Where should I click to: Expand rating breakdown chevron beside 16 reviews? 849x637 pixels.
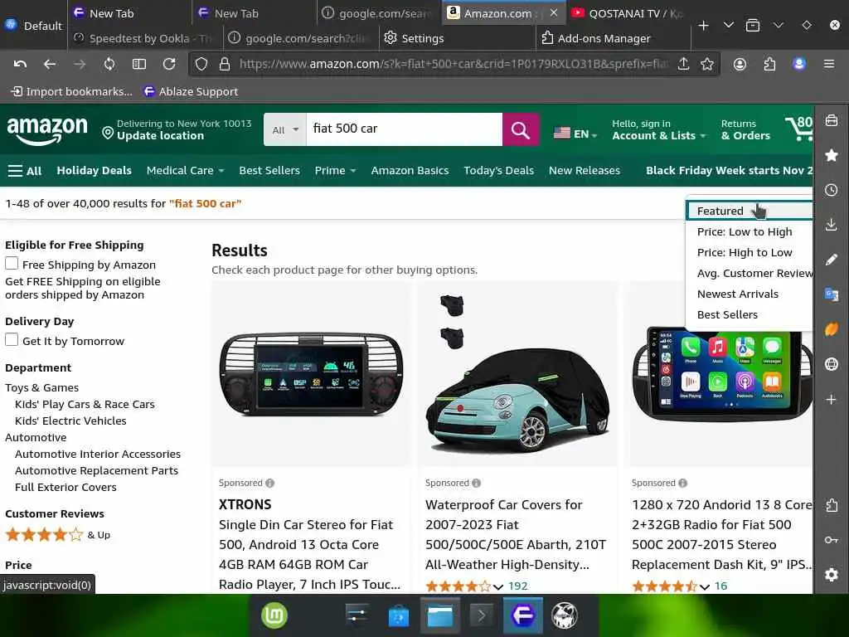pos(705,586)
